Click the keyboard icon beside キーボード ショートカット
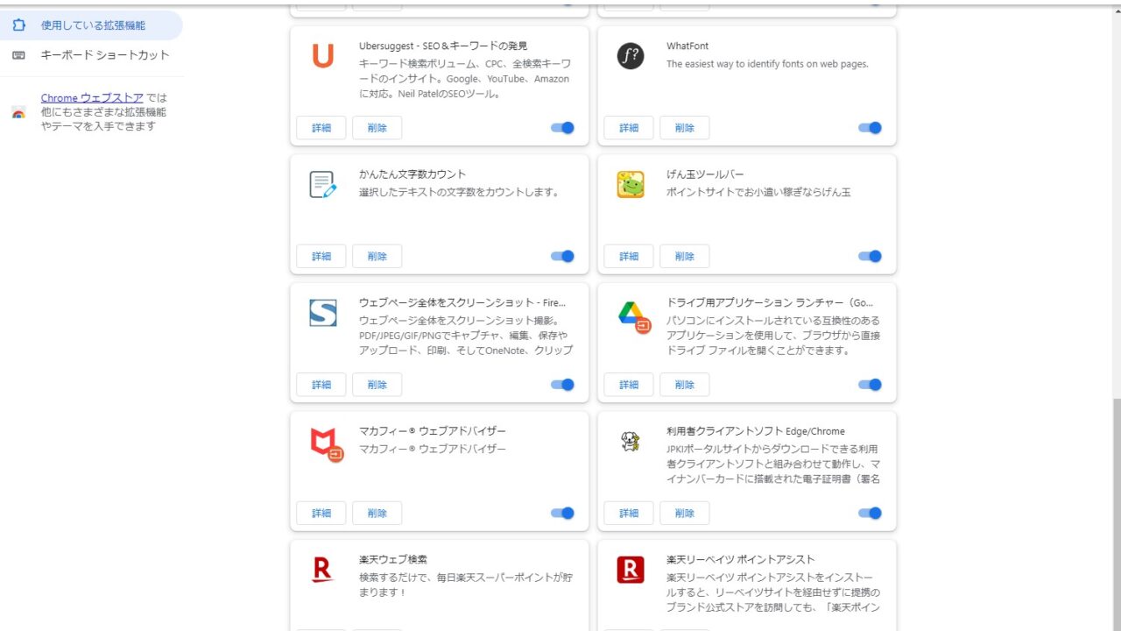The image size is (1121, 631). pos(18,55)
